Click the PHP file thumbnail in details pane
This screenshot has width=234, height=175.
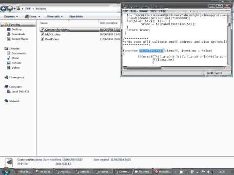(9, 162)
